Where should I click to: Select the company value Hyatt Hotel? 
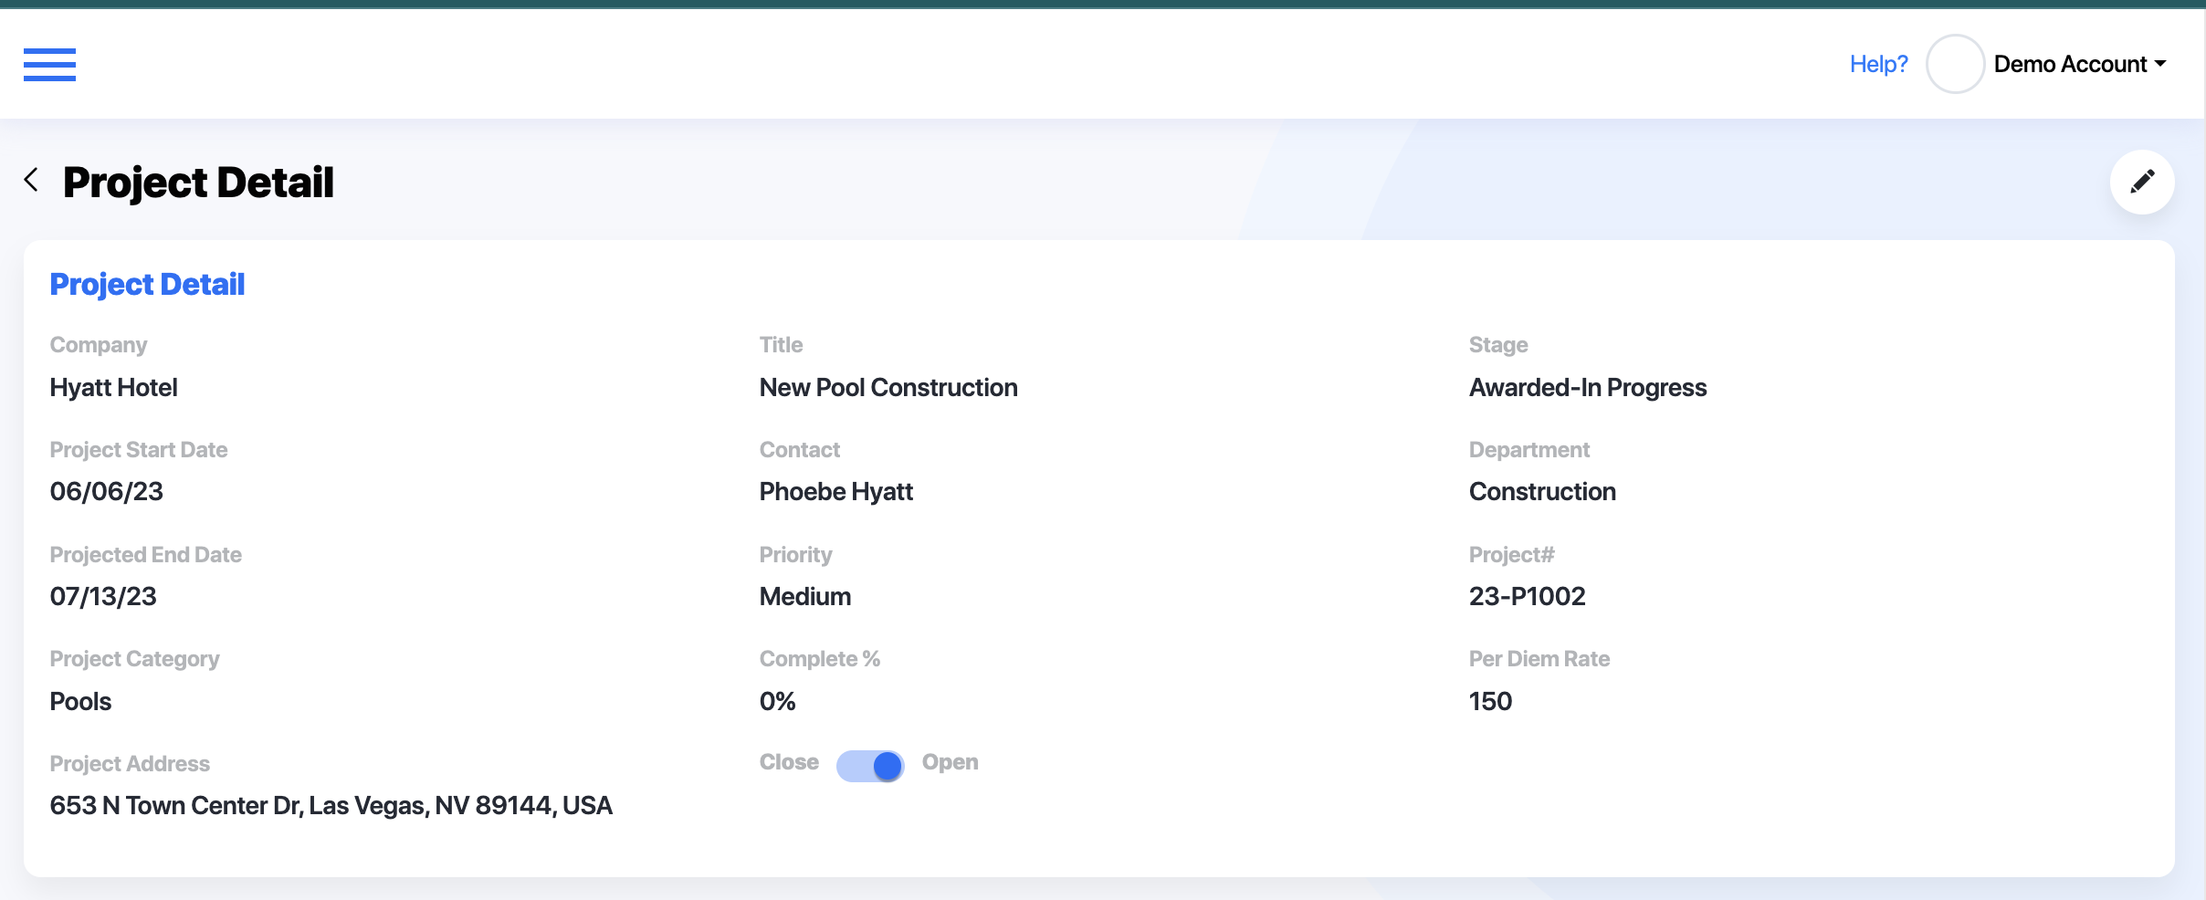pyautogui.click(x=113, y=388)
